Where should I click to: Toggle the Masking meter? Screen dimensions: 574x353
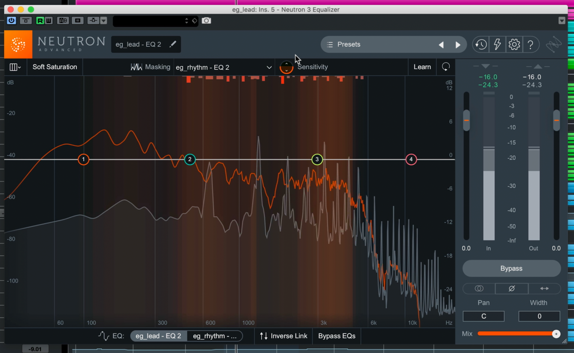click(150, 67)
